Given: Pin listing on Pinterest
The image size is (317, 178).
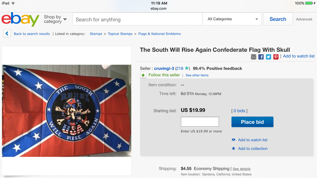Looking at the screenshot, I should tap(276, 57).
